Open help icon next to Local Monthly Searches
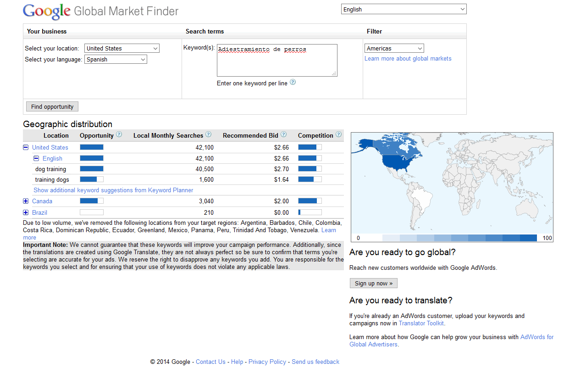 208,134
